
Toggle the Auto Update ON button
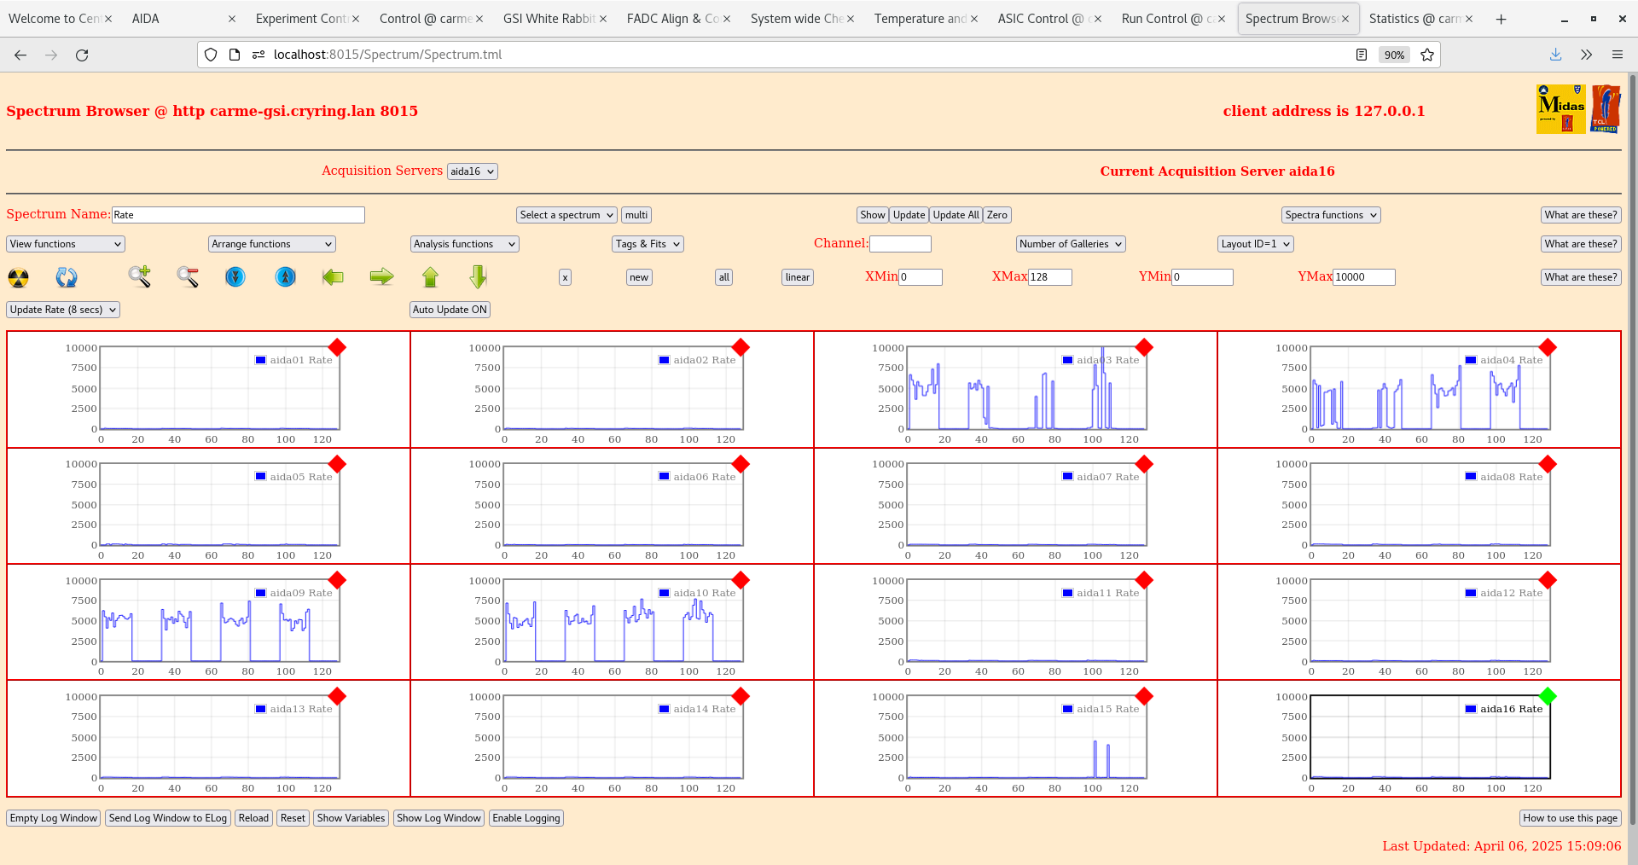tap(450, 310)
